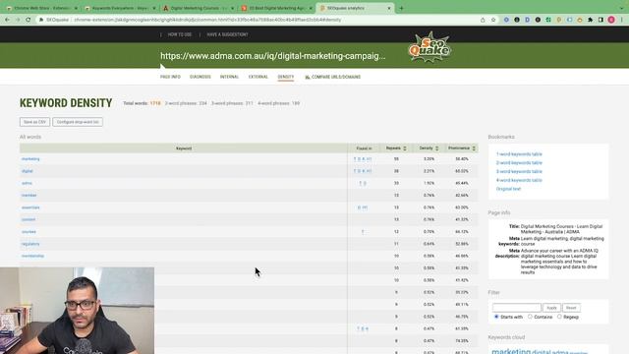Click the 'member' keyword in table
629x354 pixels.
pos(29,195)
